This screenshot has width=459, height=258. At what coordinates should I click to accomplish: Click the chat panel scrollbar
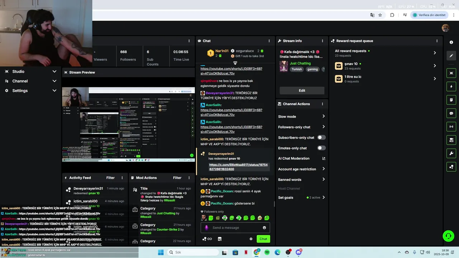[274, 204]
